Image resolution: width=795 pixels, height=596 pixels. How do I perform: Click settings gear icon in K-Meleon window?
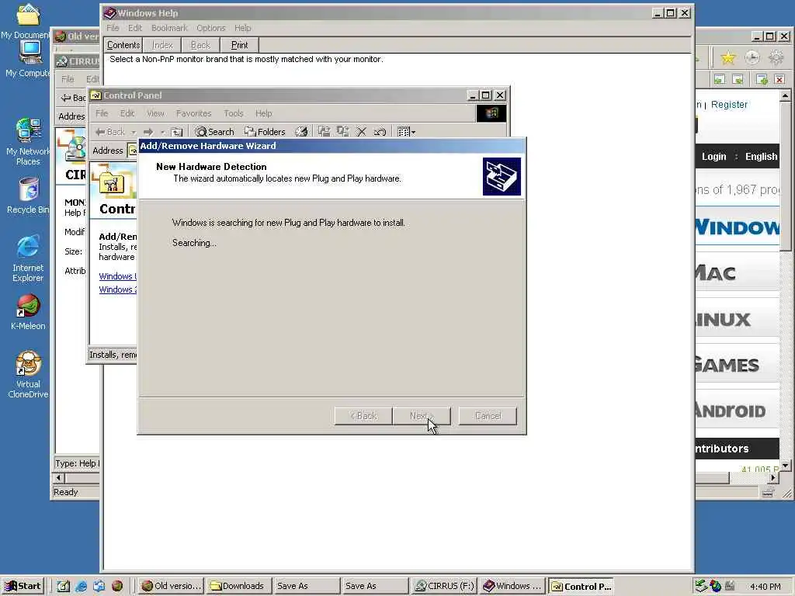tap(776, 57)
